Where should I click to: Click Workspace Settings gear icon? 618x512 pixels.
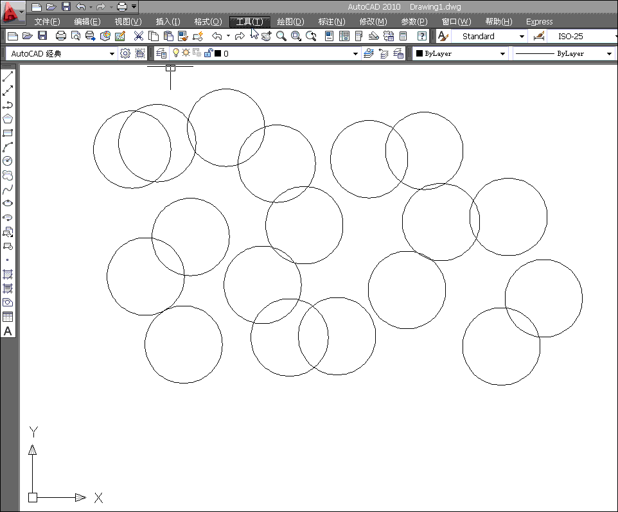pos(125,53)
